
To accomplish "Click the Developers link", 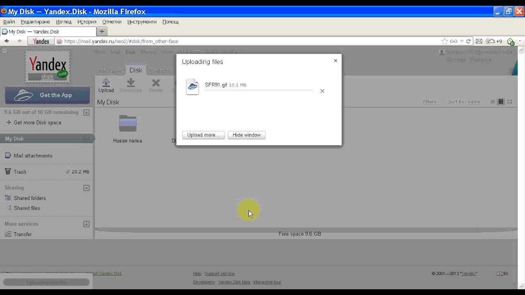I will 203,282.
